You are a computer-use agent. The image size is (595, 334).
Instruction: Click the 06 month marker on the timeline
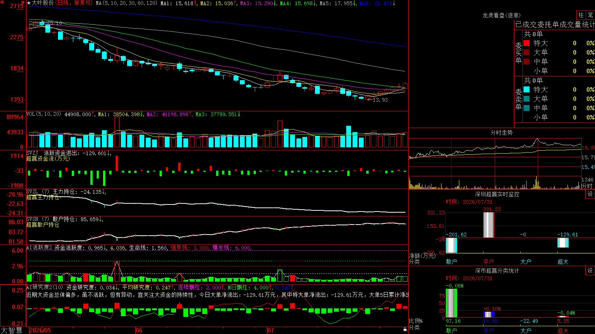139,330
